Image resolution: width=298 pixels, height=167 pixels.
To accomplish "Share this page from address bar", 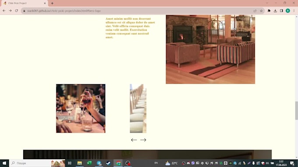I will 255,11.
